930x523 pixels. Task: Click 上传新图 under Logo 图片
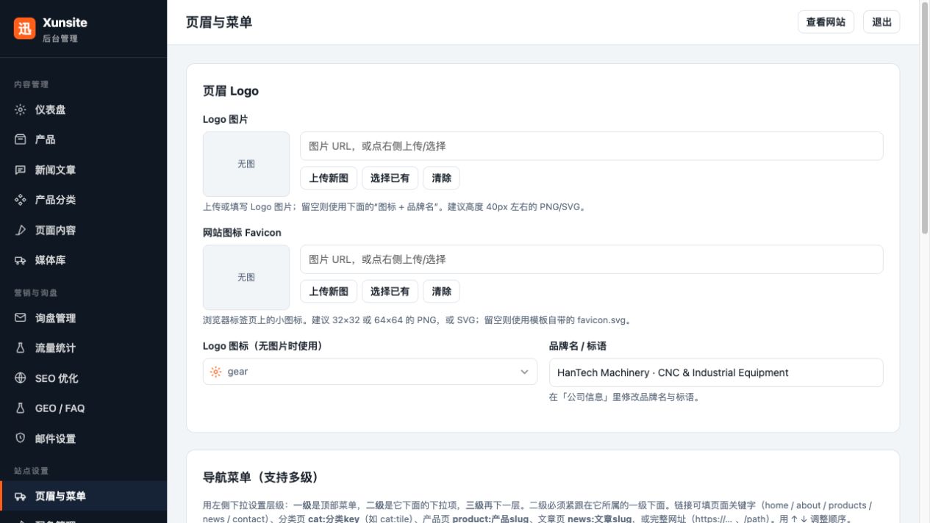click(x=329, y=178)
